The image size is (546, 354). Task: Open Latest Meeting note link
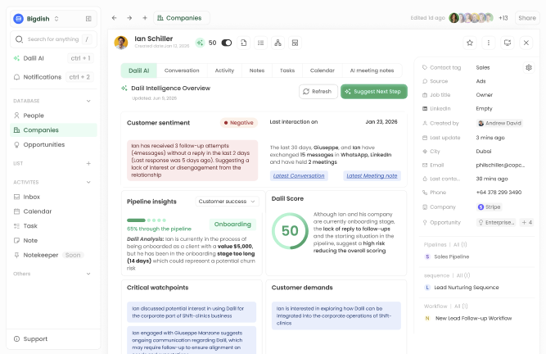pos(372,176)
